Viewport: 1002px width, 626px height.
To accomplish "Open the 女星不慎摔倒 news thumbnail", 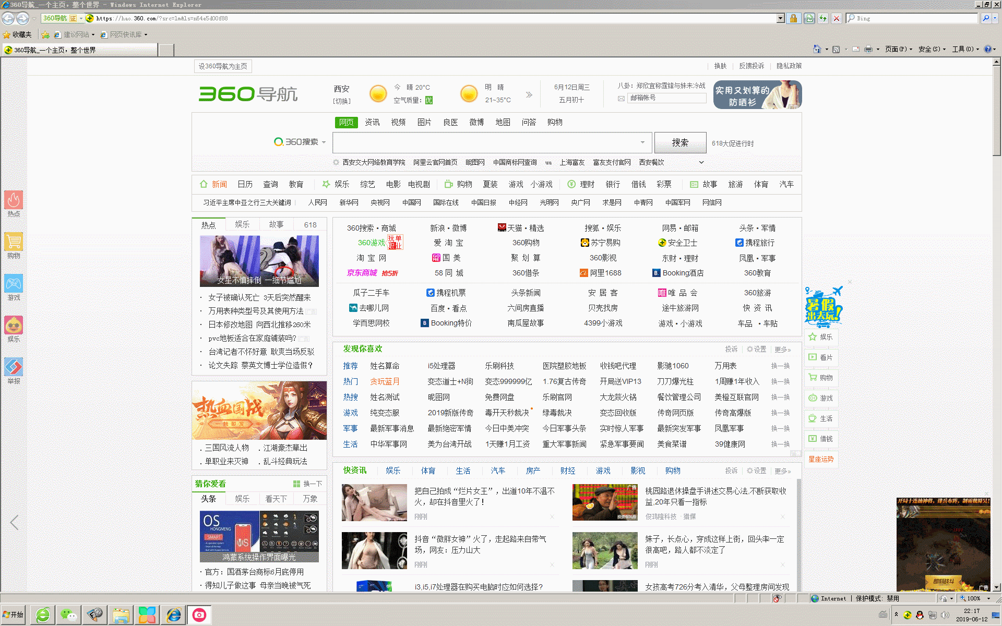I will 259,261.
